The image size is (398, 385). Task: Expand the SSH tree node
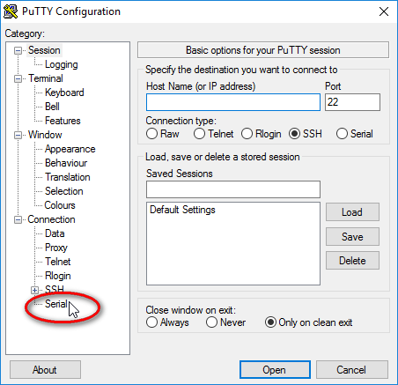coord(34,291)
